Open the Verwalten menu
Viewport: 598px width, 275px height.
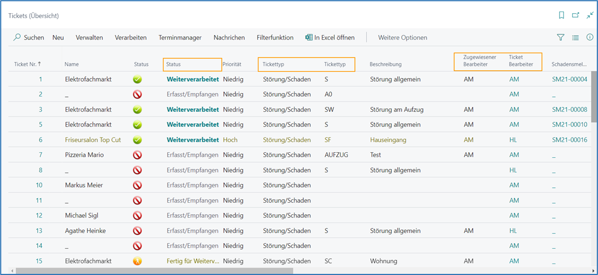tap(89, 38)
